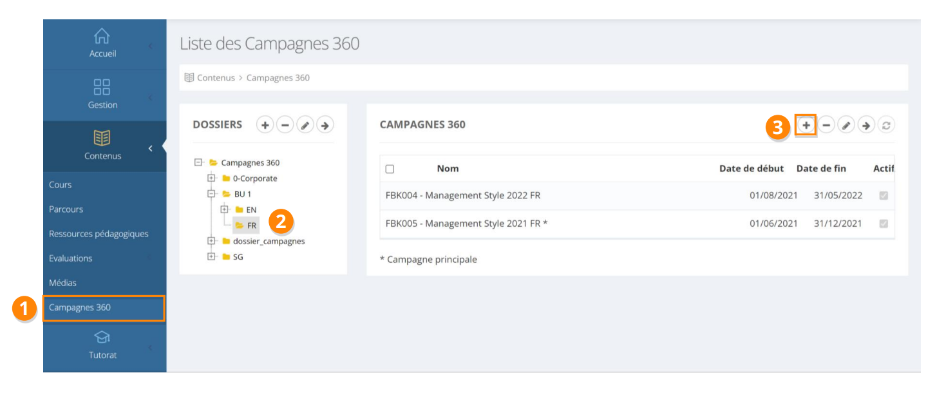Move folder using Dossiers arrow icon
Viewport: 946px width, 393px height.
click(x=325, y=125)
